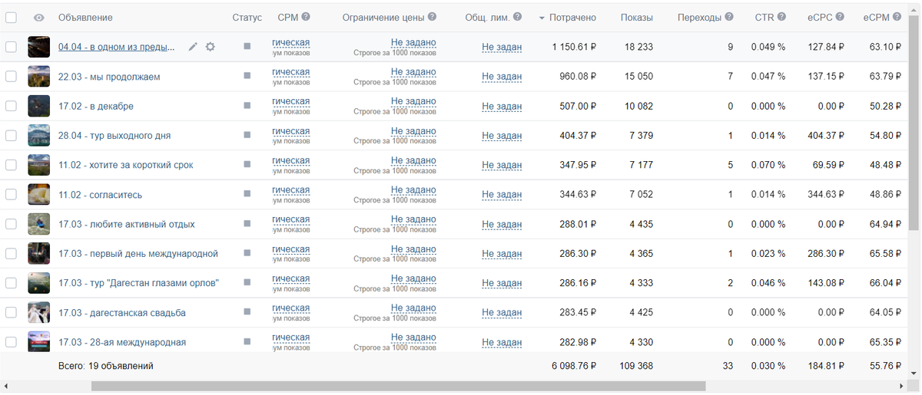Sort by Показы column header
922x395 pixels.
637,18
